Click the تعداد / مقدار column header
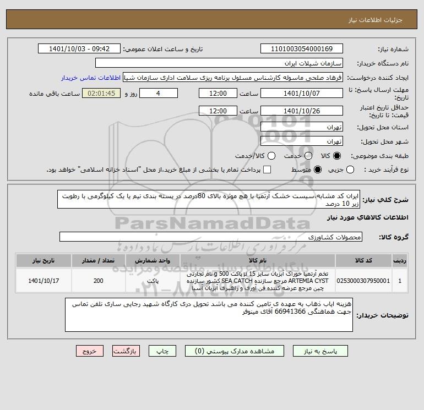 (x=99, y=260)
